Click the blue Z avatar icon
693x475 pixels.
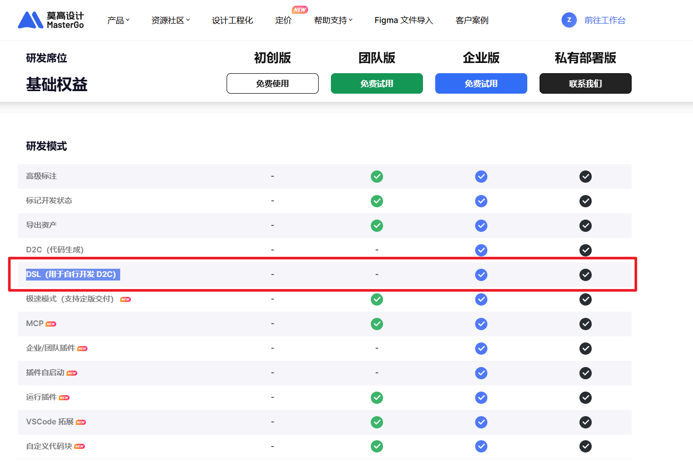(x=569, y=20)
